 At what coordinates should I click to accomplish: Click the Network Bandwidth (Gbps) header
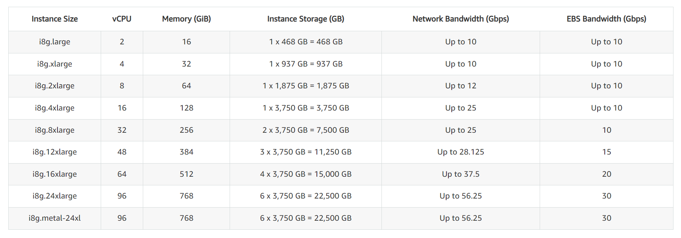click(461, 19)
